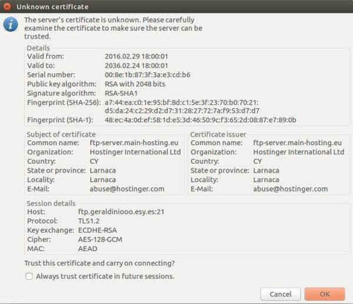Click subject country value CY
The width and height of the screenshot is (353, 304).
(x=94, y=161)
